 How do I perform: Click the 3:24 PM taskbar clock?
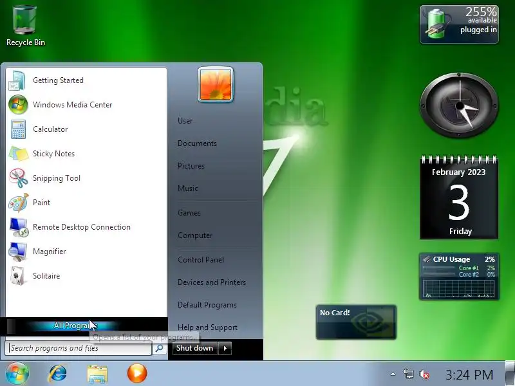(469, 374)
